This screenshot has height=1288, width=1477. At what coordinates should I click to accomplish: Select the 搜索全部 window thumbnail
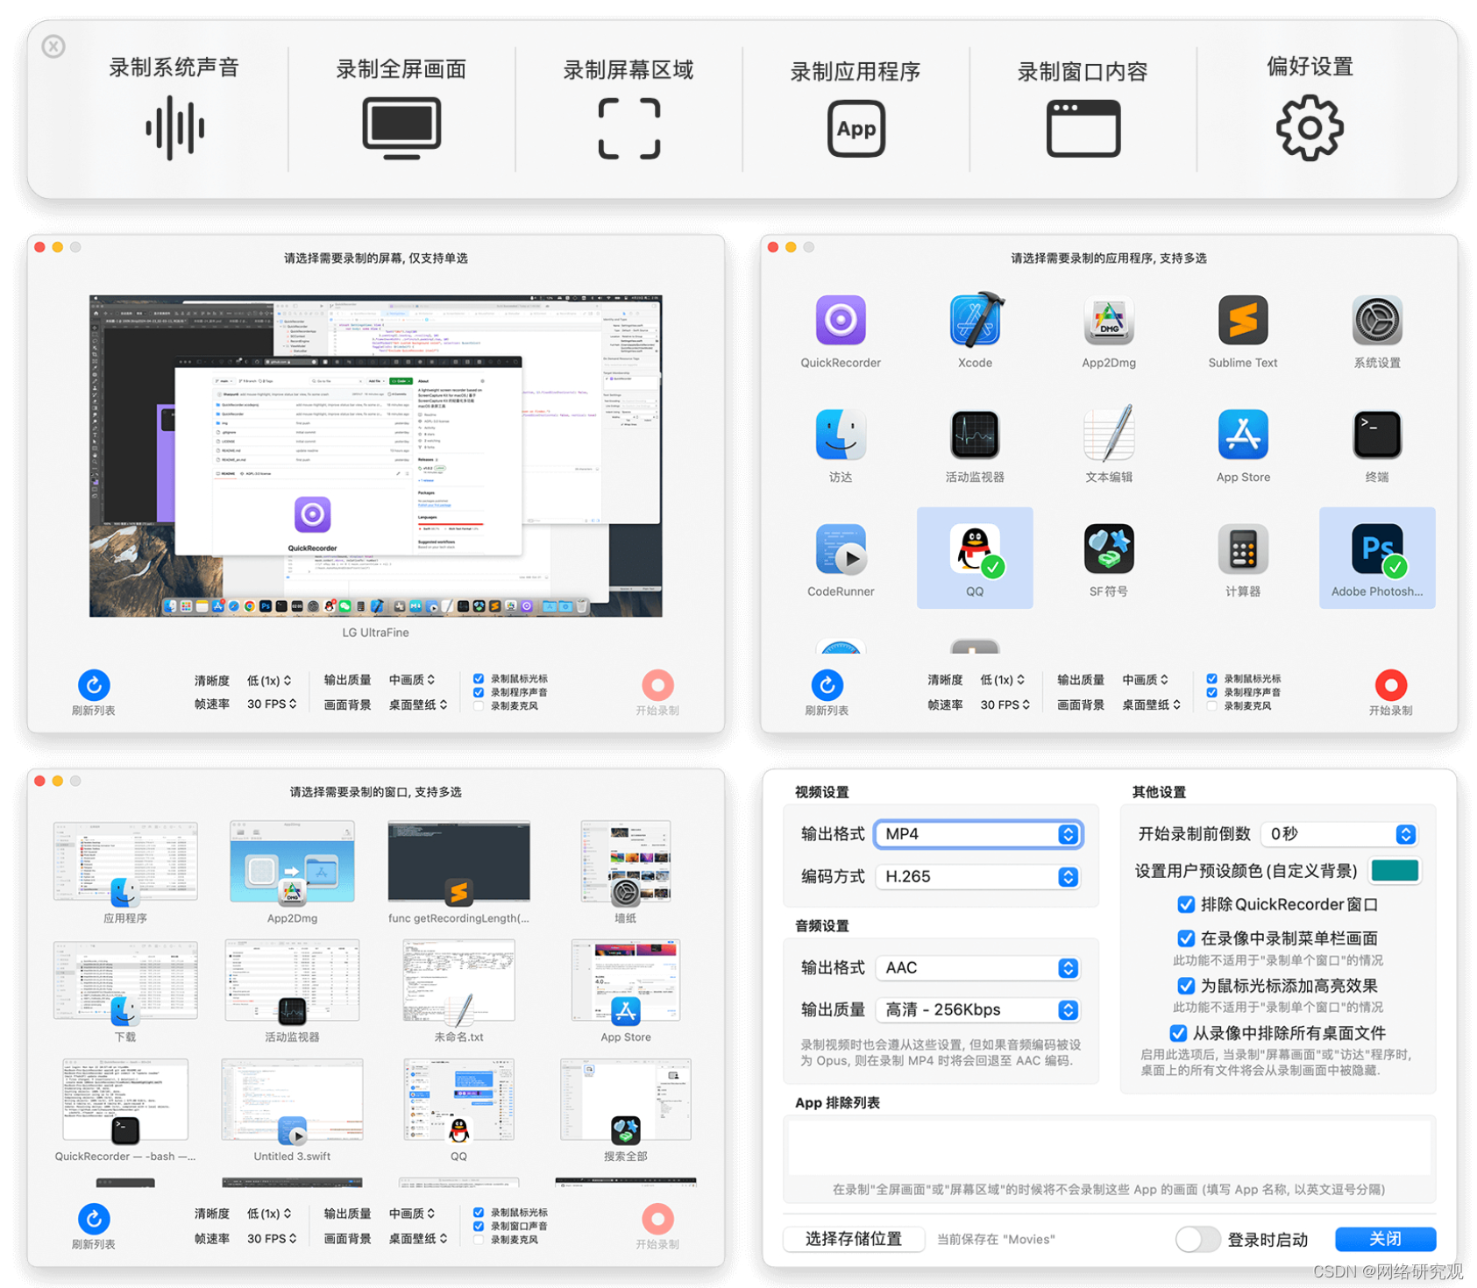tap(625, 1100)
